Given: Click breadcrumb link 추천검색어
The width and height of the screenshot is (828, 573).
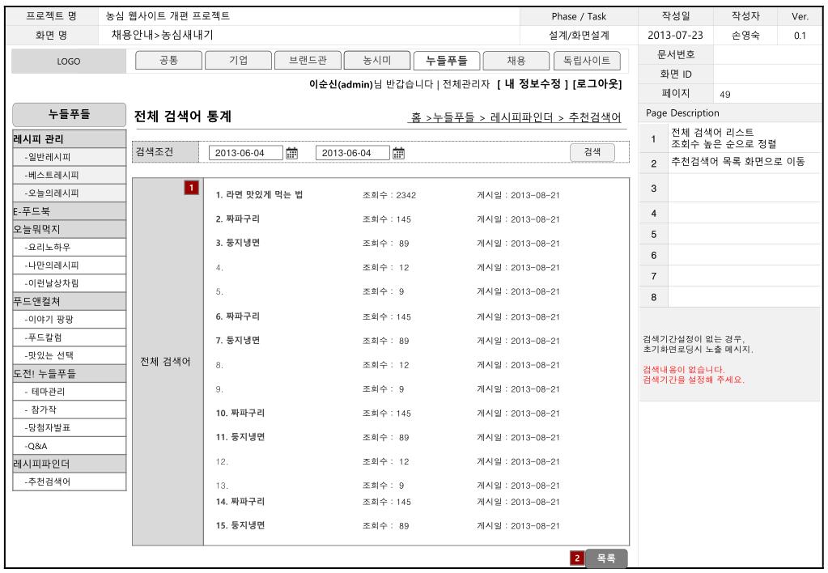Looking at the screenshot, I should point(595,117).
